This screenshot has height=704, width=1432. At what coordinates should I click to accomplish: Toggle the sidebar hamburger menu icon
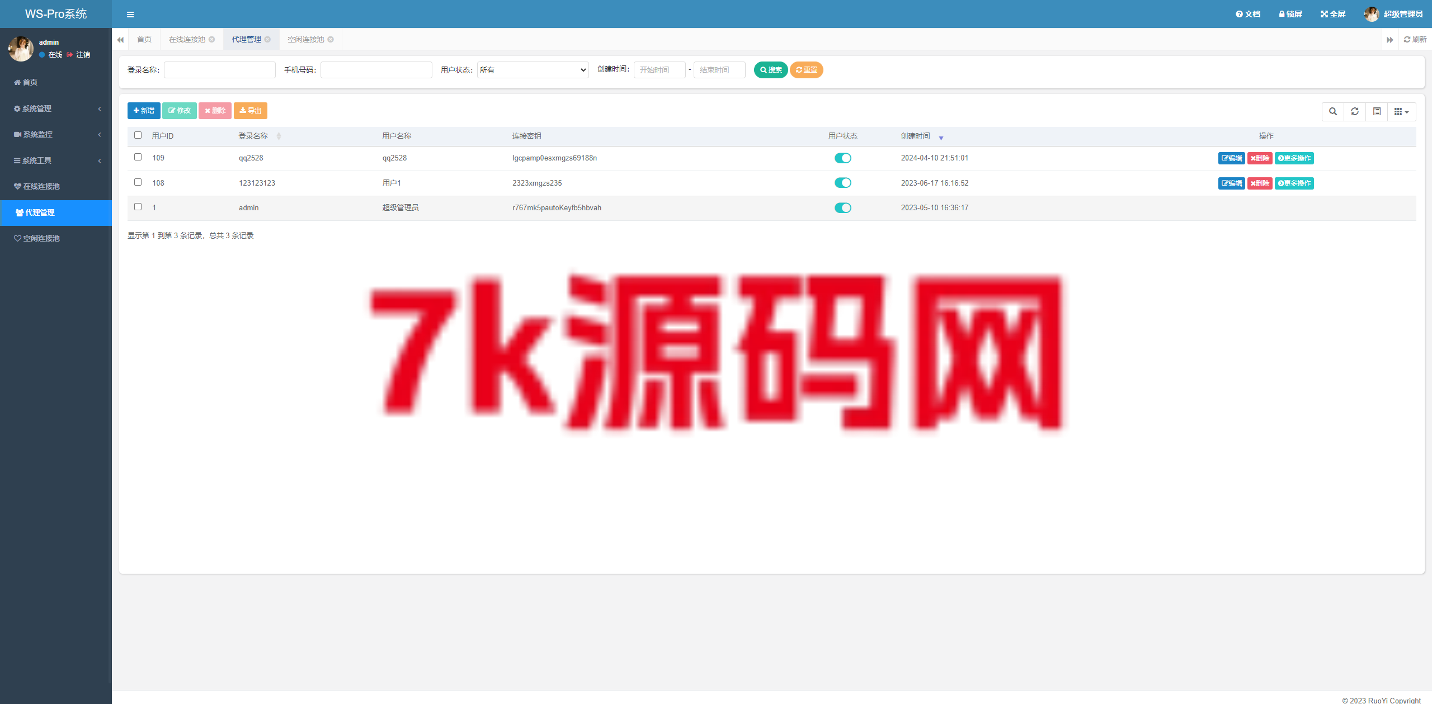click(130, 15)
